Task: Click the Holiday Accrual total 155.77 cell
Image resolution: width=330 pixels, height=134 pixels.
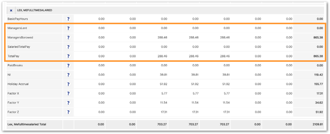Action: pos(308,84)
